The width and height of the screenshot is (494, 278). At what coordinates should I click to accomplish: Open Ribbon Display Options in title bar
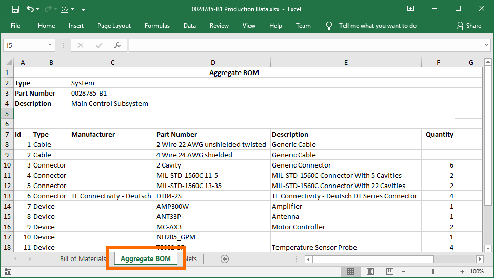tap(410, 9)
